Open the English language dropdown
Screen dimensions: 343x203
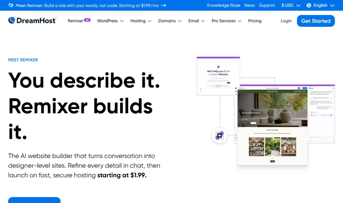320,5
